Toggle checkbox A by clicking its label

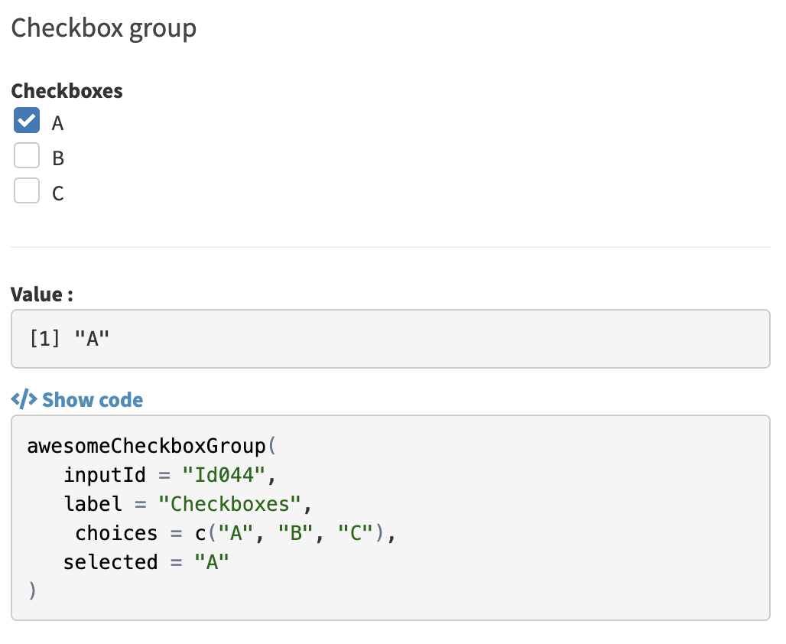[x=58, y=122]
